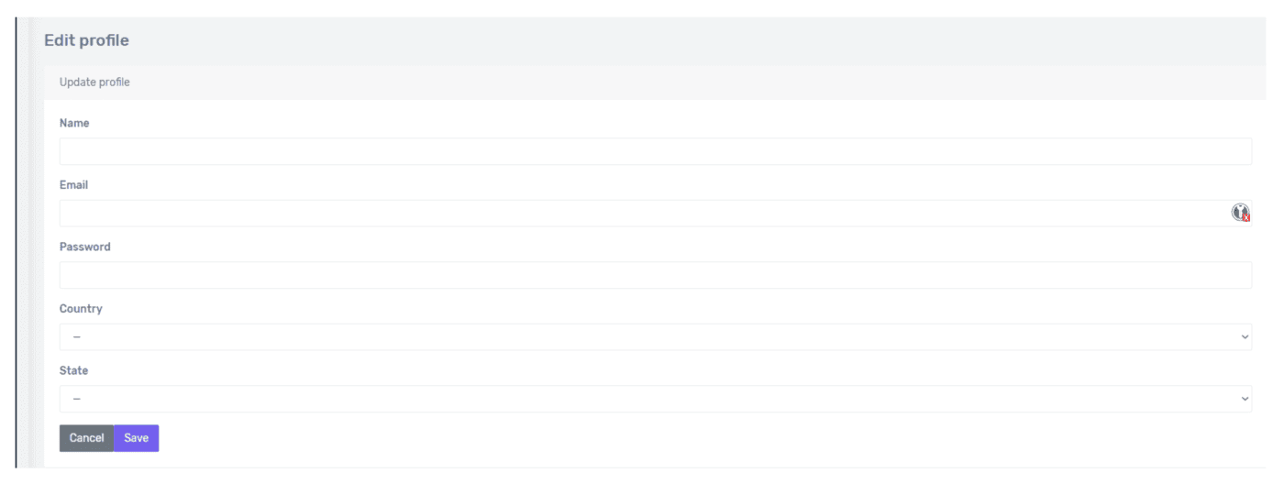The width and height of the screenshot is (1284, 495).
Task: Click the State field label
Action: [73, 370]
